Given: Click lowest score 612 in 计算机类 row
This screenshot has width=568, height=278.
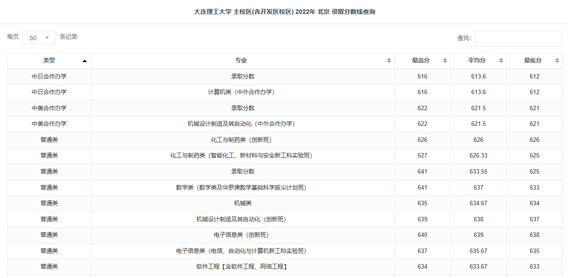Looking at the screenshot, I should point(535,92).
